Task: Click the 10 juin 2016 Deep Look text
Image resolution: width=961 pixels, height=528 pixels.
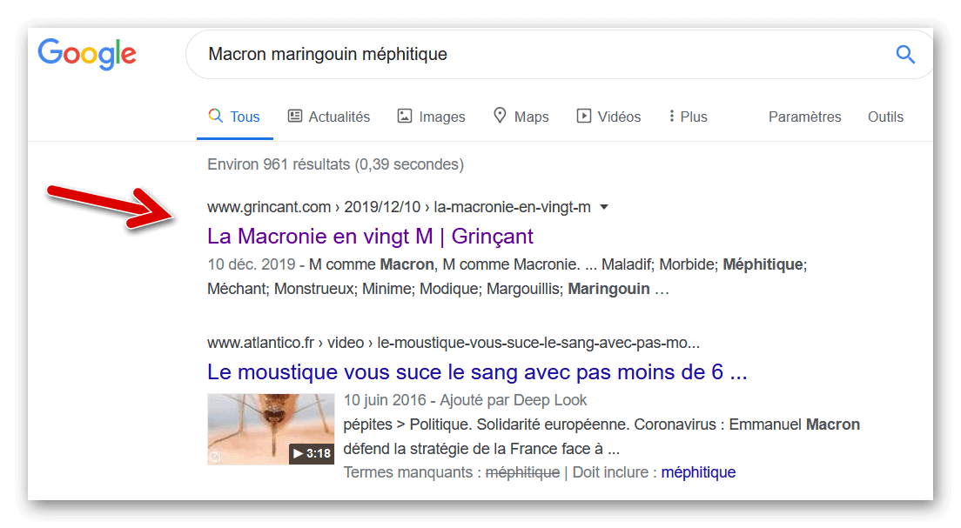Action: tap(465, 400)
